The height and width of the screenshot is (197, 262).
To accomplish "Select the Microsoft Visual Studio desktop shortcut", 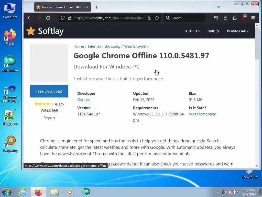I will click(x=10, y=94).
